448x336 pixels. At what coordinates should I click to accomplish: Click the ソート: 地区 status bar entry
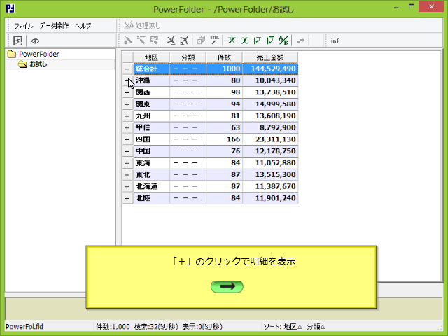pos(283,327)
